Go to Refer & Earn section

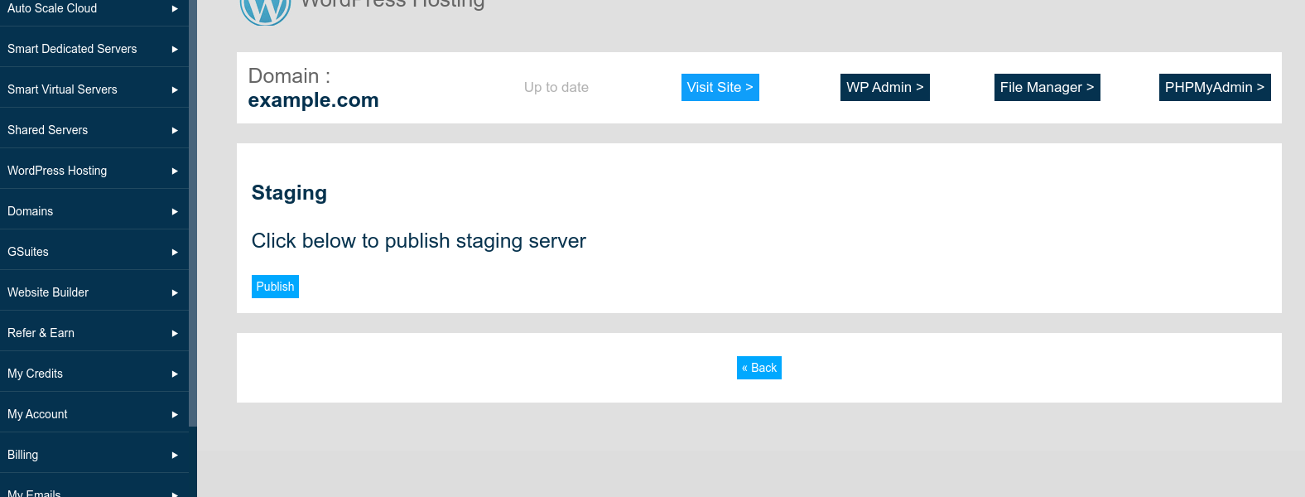tap(41, 333)
